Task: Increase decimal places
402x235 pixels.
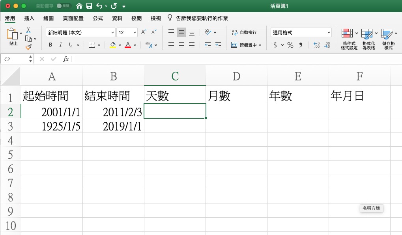Action: pyautogui.click(x=317, y=45)
